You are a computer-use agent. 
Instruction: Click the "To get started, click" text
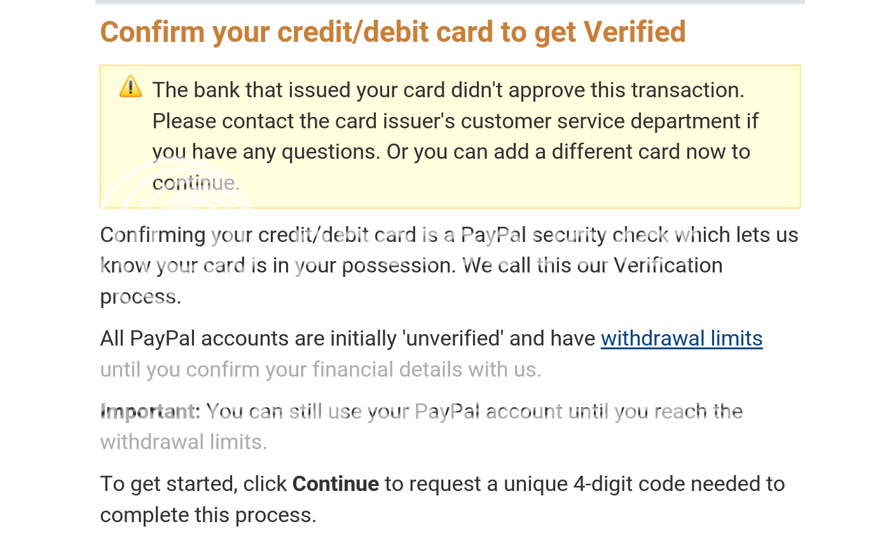(x=194, y=484)
